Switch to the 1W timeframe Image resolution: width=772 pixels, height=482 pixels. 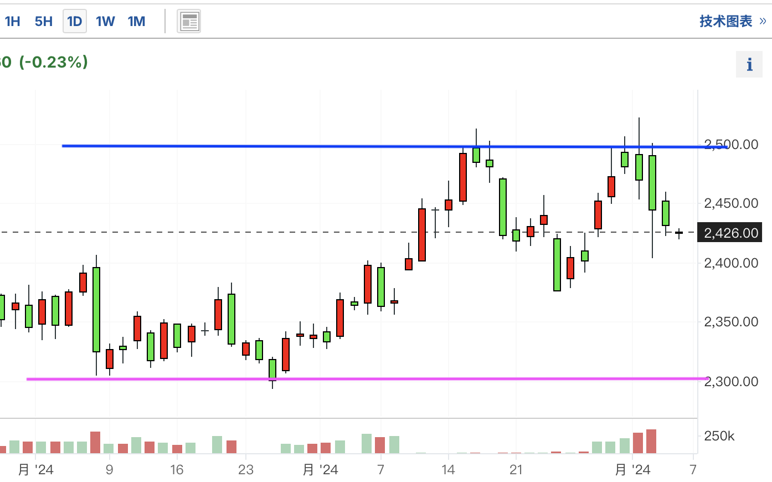coord(105,22)
